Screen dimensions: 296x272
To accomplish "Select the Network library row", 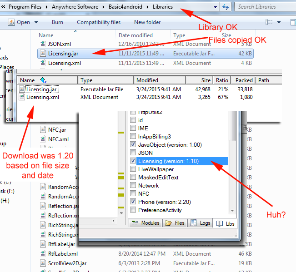I will (148, 185).
